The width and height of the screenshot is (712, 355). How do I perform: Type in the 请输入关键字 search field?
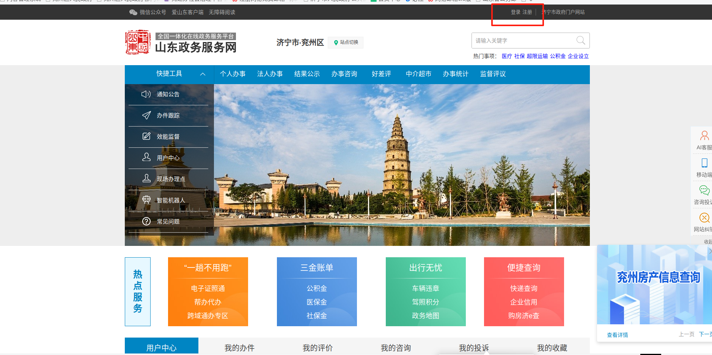523,41
